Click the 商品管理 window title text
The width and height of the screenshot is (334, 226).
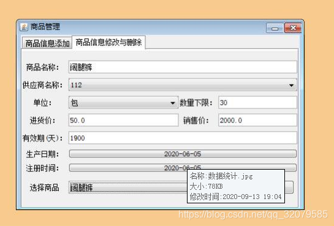click(45, 27)
